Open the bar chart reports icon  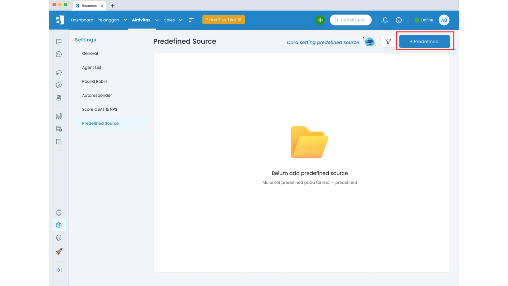[x=59, y=116]
